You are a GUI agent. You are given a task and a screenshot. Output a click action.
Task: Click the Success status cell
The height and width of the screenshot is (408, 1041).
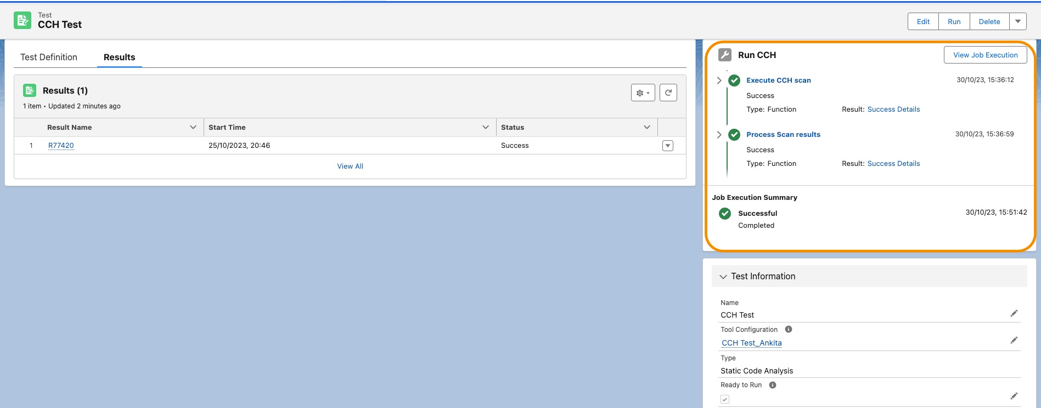pos(515,145)
